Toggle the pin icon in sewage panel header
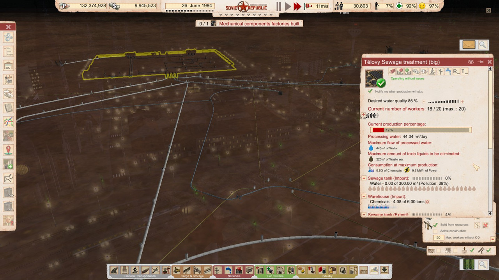 coord(481,62)
